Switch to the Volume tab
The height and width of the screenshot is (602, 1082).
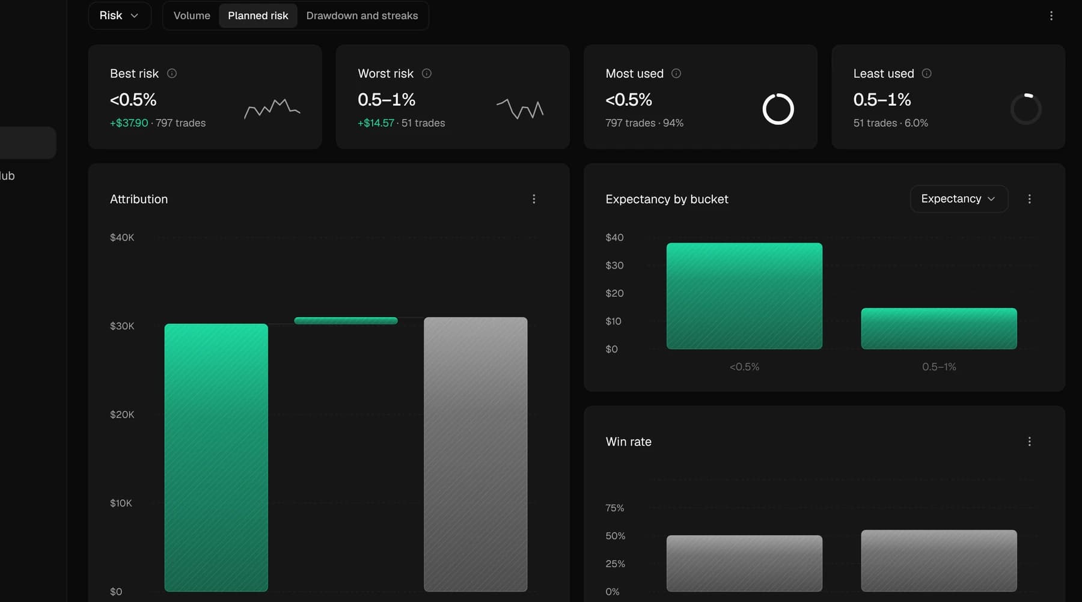point(192,16)
